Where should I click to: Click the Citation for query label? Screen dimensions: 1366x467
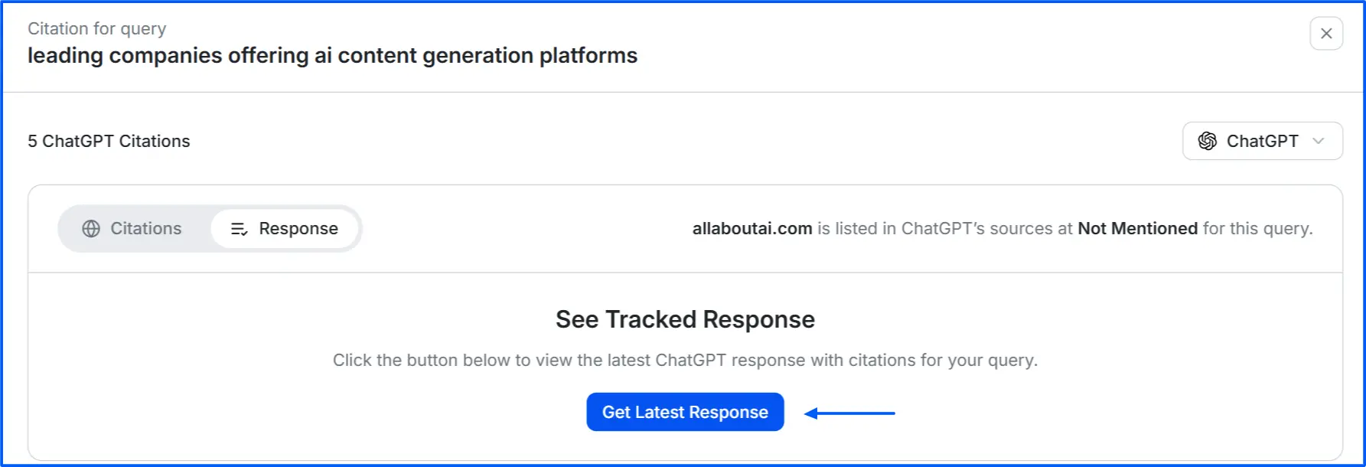pyautogui.click(x=96, y=28)
